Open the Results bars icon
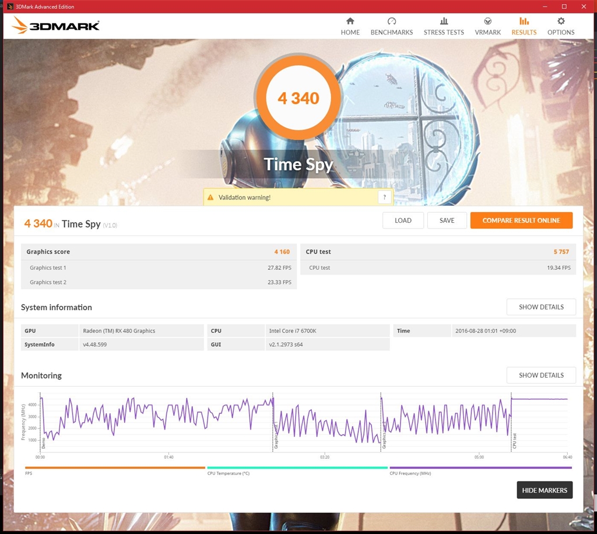Screen dimensions: 597x534 524,21
